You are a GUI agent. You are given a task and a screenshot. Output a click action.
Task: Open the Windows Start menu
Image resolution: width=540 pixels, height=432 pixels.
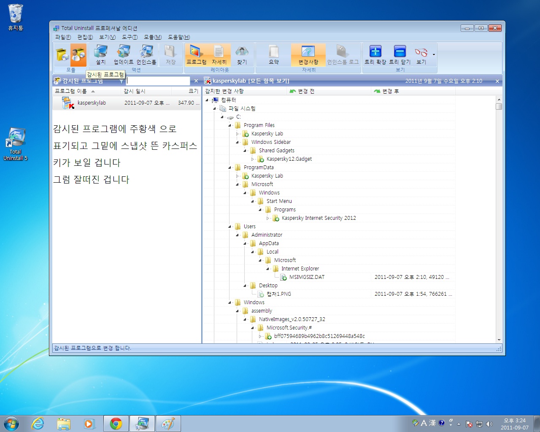tap(11, 424)
